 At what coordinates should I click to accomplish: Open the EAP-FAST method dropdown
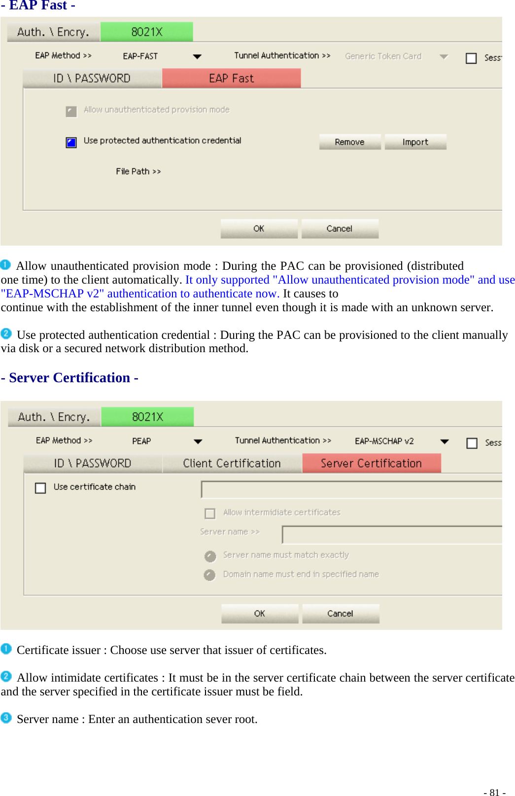(x=197, y=56)
